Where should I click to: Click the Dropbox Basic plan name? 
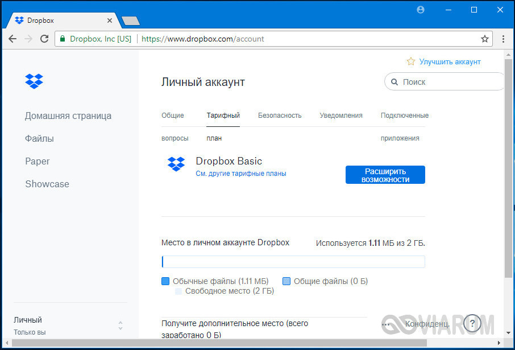(x=229, y=161)
